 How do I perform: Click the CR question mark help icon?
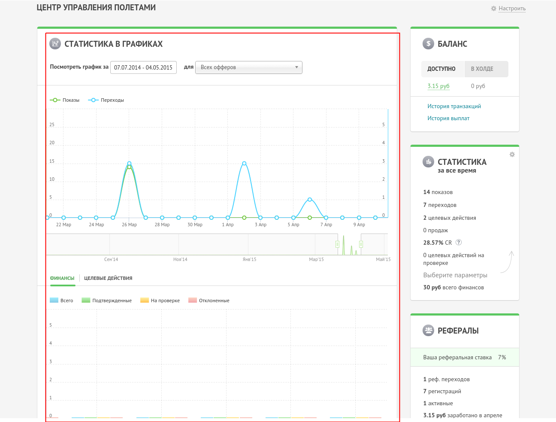tap(459, 242)
